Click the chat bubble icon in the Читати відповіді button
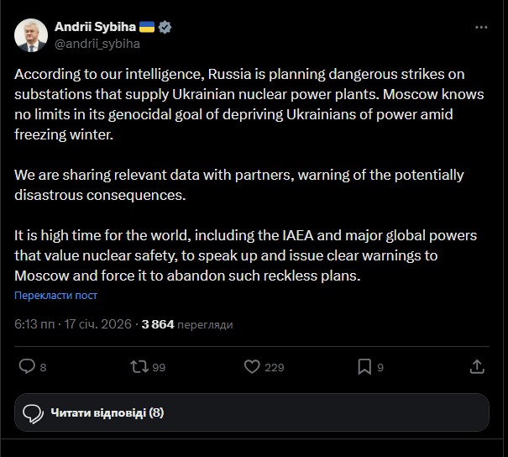508x457 pixels. 34,412
